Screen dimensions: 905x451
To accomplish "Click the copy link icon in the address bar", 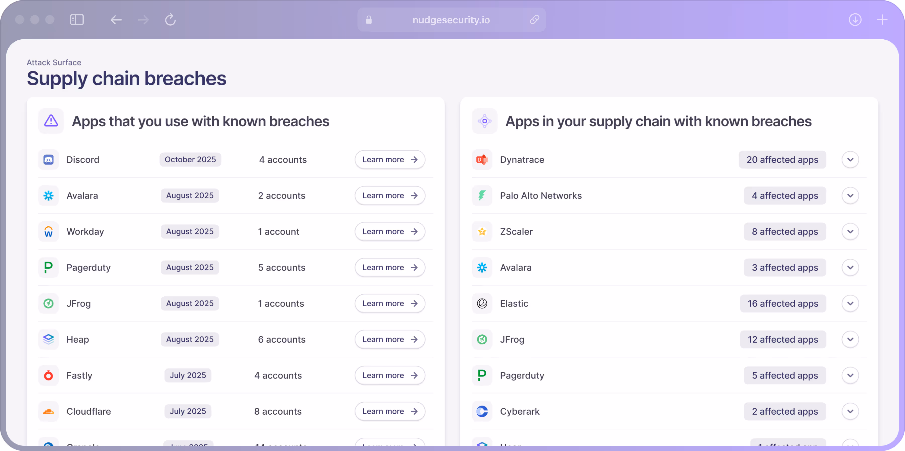I will 534,20.
